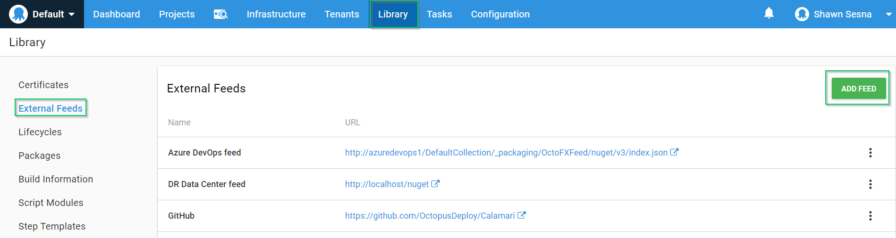Screen dimensions: 896x238
Task: Open the notifications bell icon
Action: click(x=769, y=13)
